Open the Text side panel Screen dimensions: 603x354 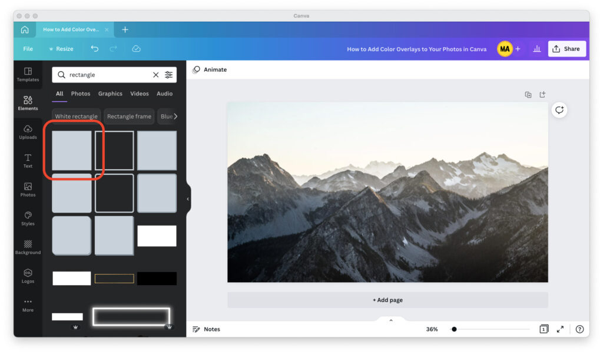point(28,161)
